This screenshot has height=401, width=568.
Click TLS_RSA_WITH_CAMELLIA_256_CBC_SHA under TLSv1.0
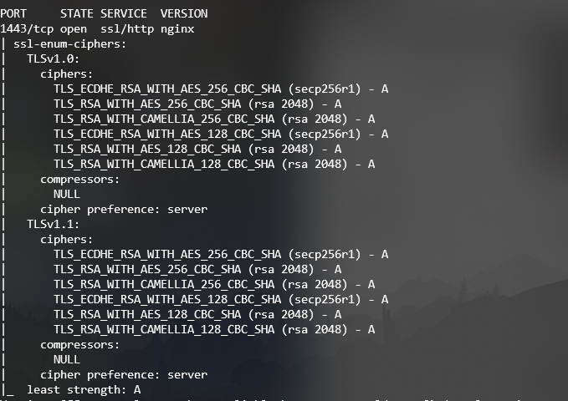[214, 119]
